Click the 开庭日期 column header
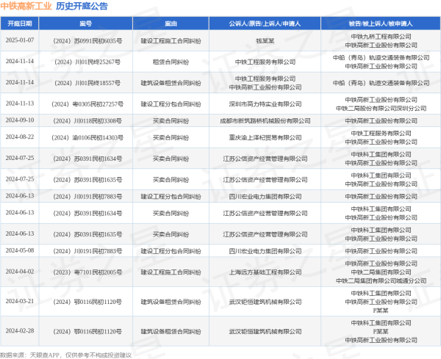 point(19,23)
